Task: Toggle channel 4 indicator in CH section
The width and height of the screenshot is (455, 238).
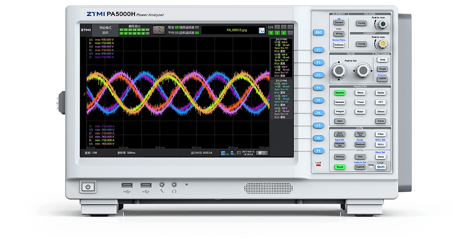Action: (271, 33)
